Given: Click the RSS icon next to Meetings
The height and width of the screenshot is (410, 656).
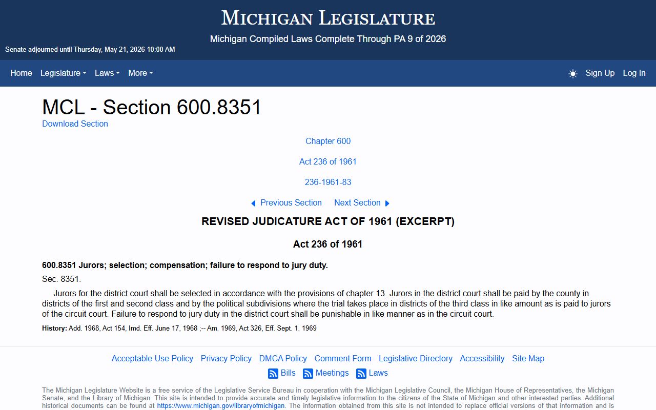Looking at the screenshot, I should (308, 373).
